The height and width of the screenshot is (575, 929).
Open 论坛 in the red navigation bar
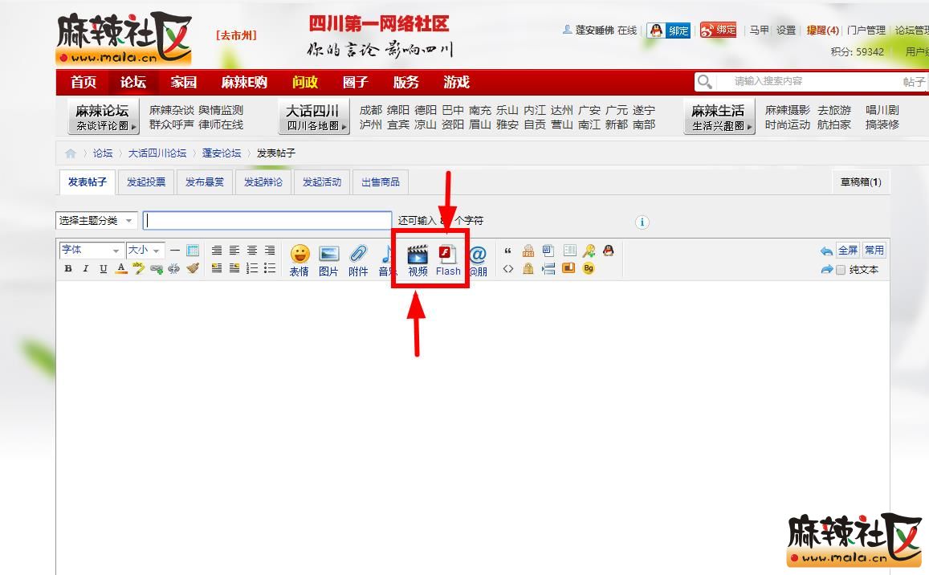click(132, 82)
